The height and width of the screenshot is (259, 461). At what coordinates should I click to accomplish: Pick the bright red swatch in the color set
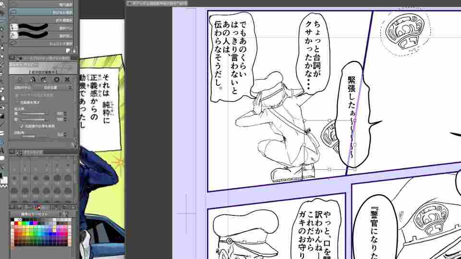(16, 224)
